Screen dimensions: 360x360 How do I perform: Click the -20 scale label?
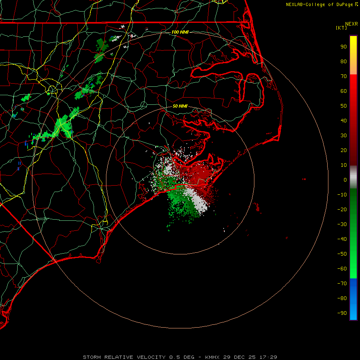point(342,210)
